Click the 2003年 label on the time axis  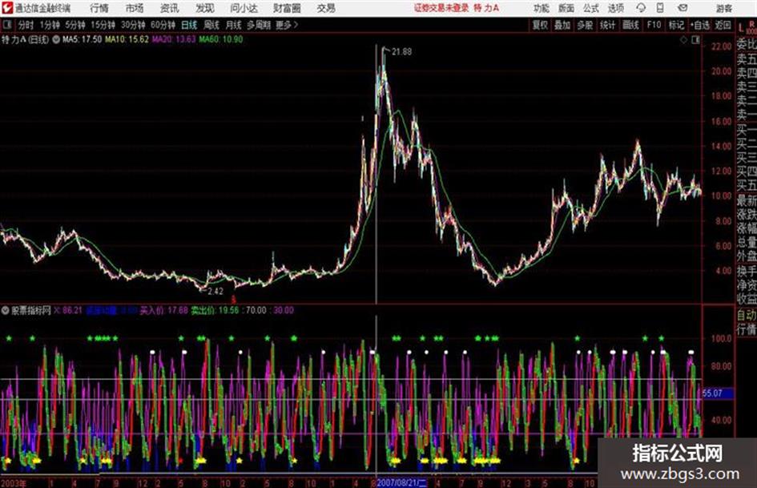[14, 482]
